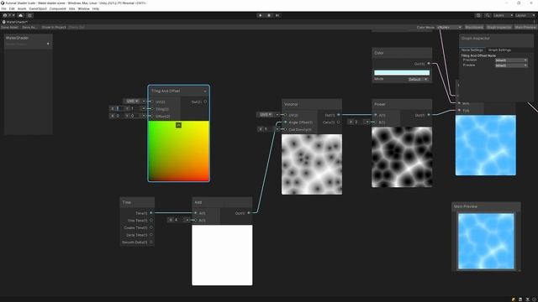
Task: Click Save Asset button in Shader Graph toolbar
Action: (9, 27)
